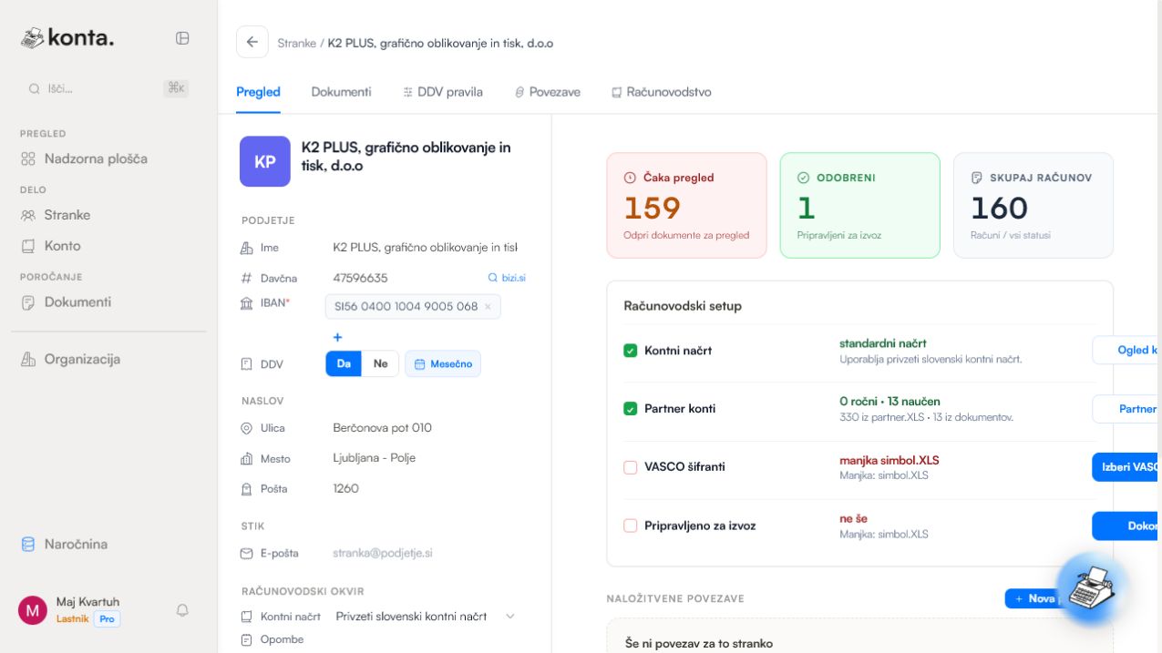The width and height of the screenshot is (1162, 653).
Task: Click the Stranke breadcrumb link
Action: tap(297, 43)
